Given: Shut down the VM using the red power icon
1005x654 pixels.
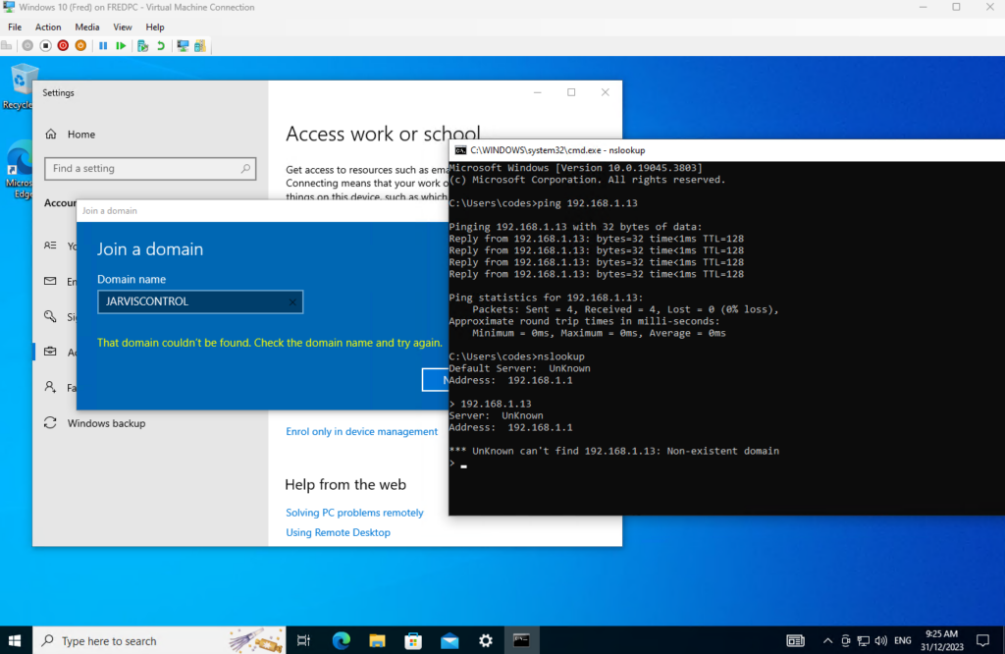Looking at the screenshot, I should click(63, 45).
